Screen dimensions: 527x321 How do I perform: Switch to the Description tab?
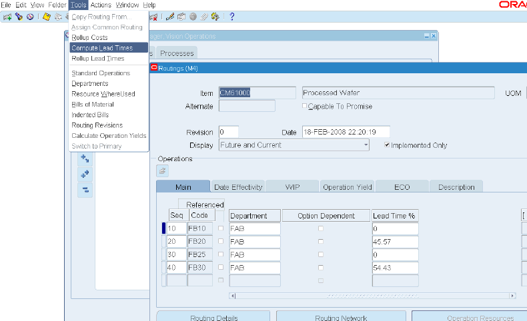click(x=456, y=187)
